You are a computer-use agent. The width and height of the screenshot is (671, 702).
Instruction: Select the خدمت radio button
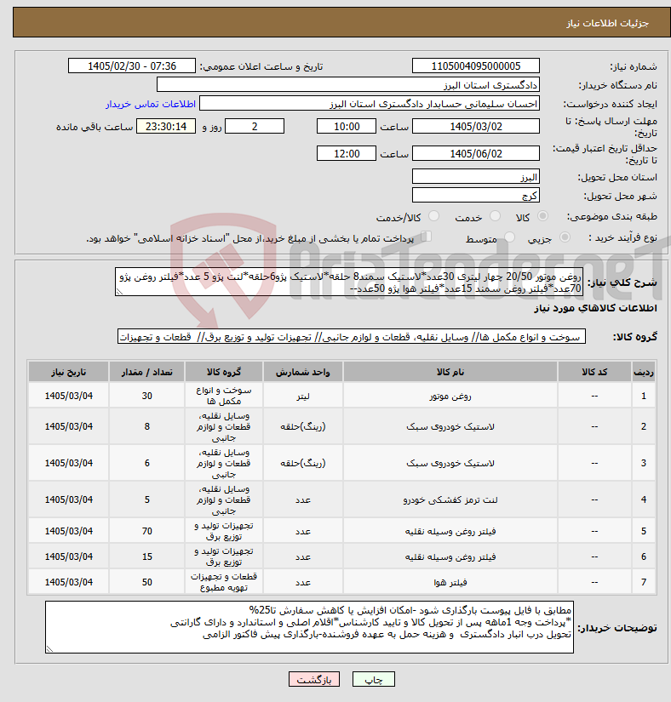coord(495,216)
